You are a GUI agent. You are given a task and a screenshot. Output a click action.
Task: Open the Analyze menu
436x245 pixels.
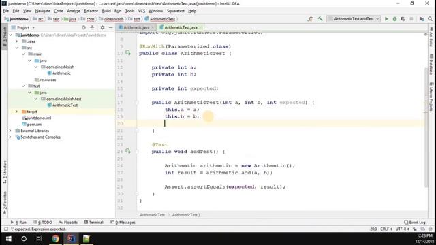[74, 11]
